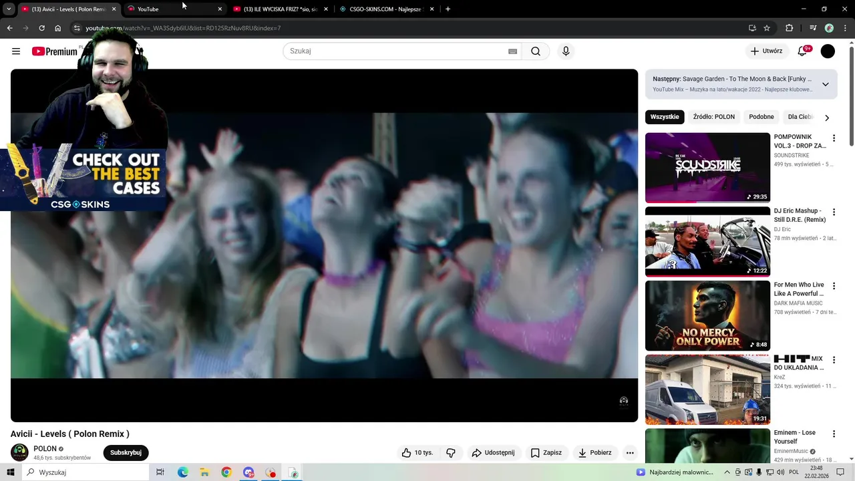Image resolution: width=855 pixels, height=481 pixels.
Task: Dislike the video with thumbs down
Action: point(451,453)
